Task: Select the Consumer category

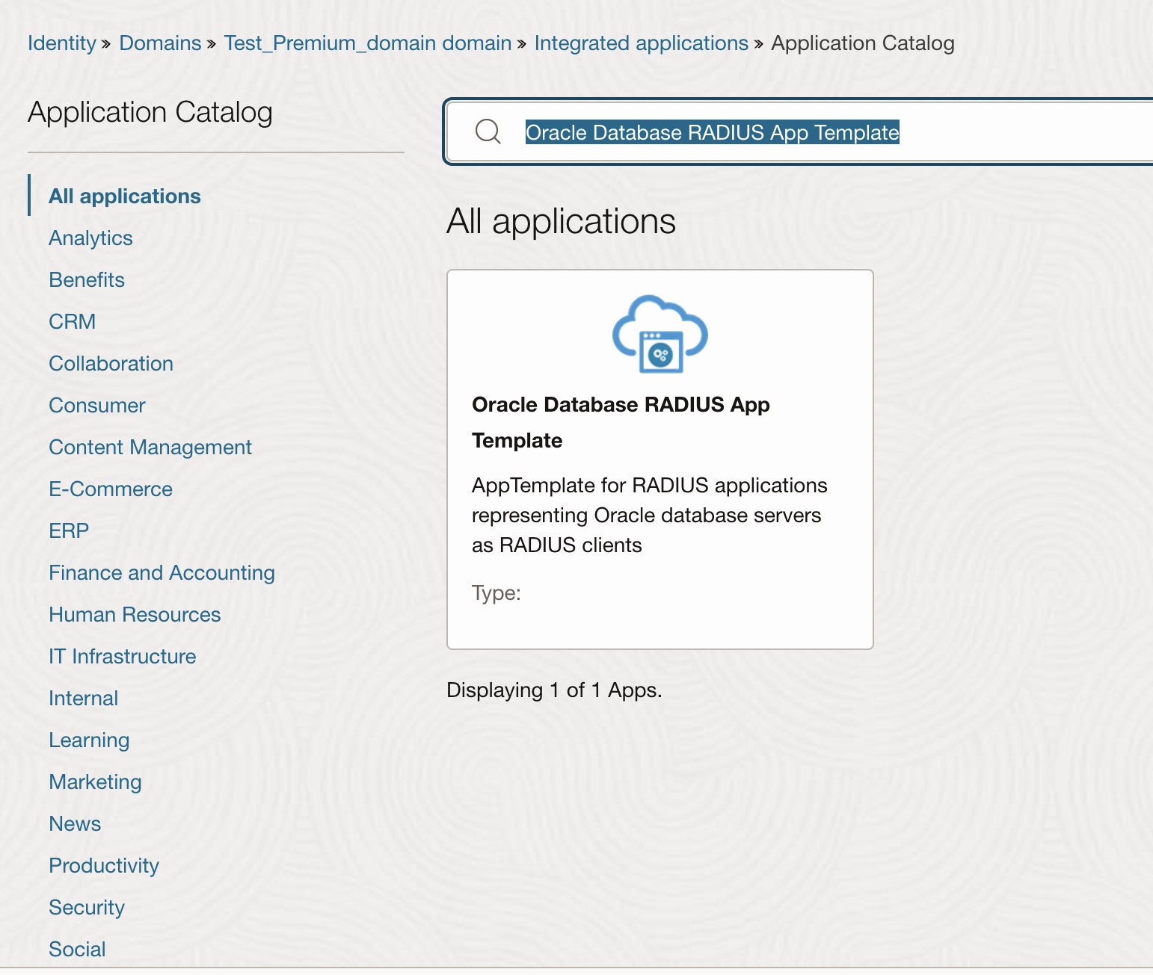Action: point(97,405)
